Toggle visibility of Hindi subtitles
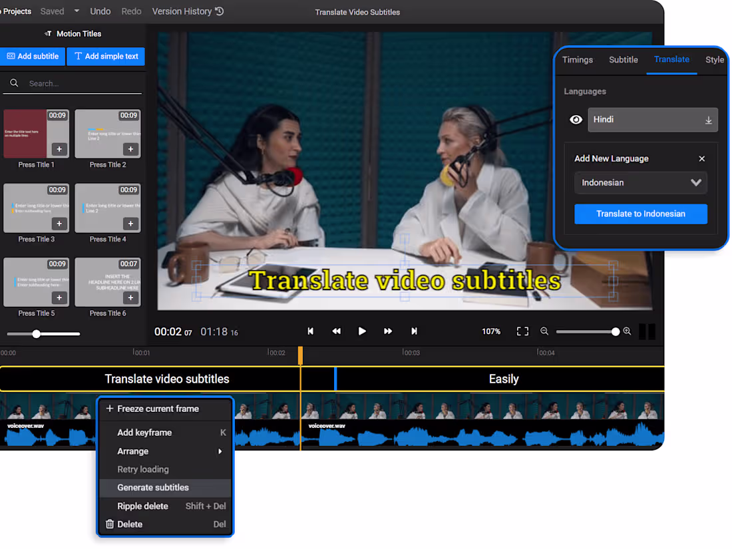Screen dimensions: 732x549 [x=575, y=119]
